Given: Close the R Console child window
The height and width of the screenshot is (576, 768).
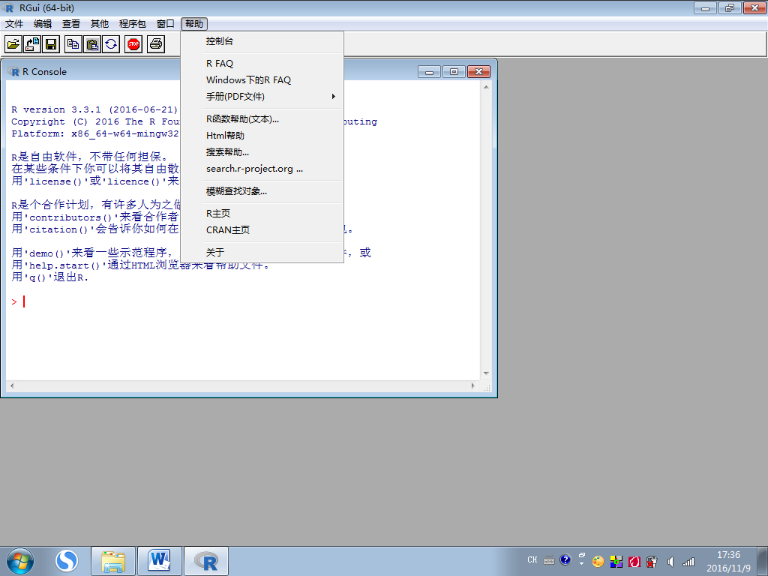Looking at the screenshot, I should [479, 72].
